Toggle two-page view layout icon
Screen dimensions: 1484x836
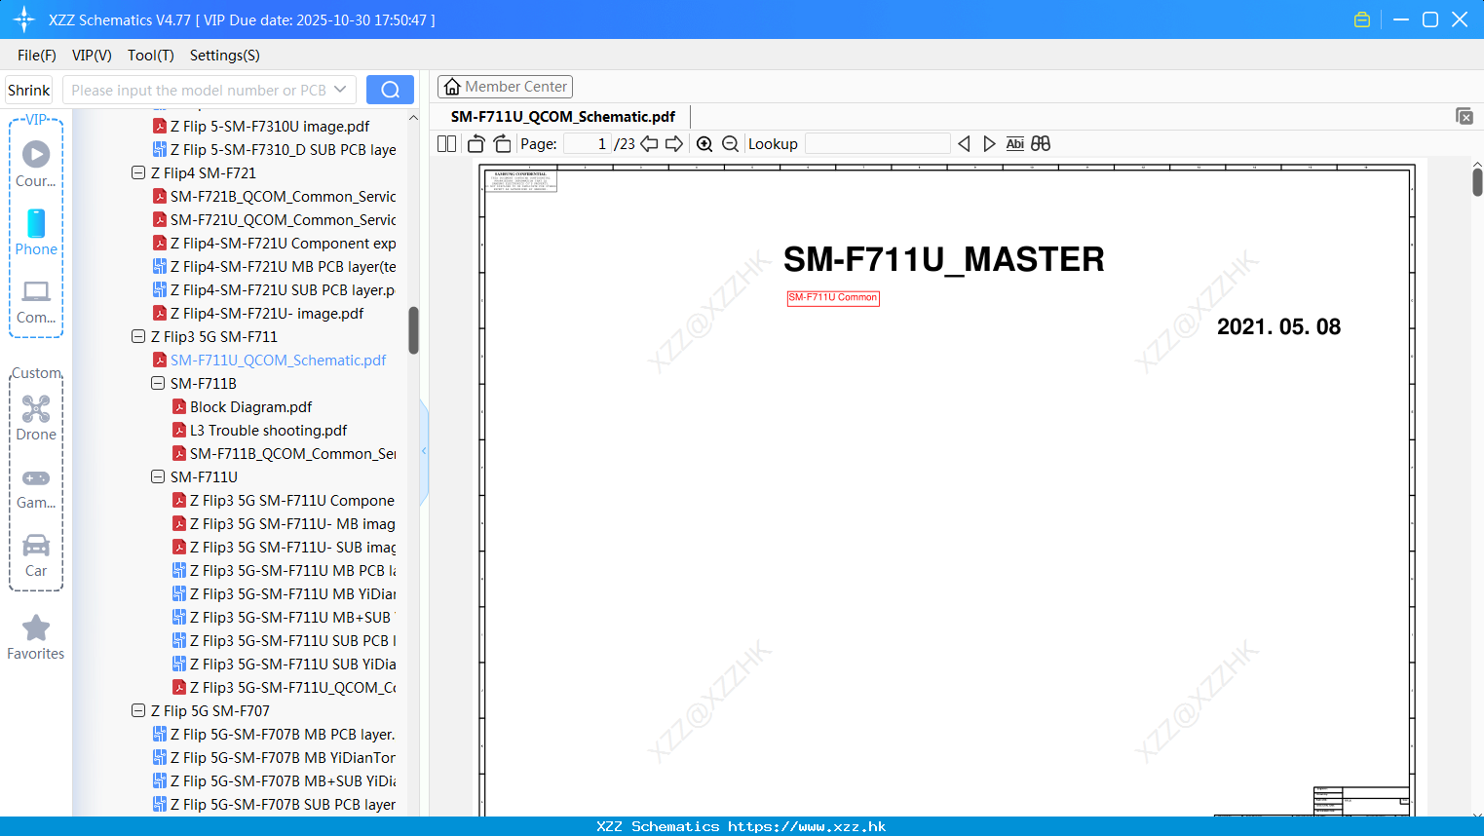coord(447,144)
